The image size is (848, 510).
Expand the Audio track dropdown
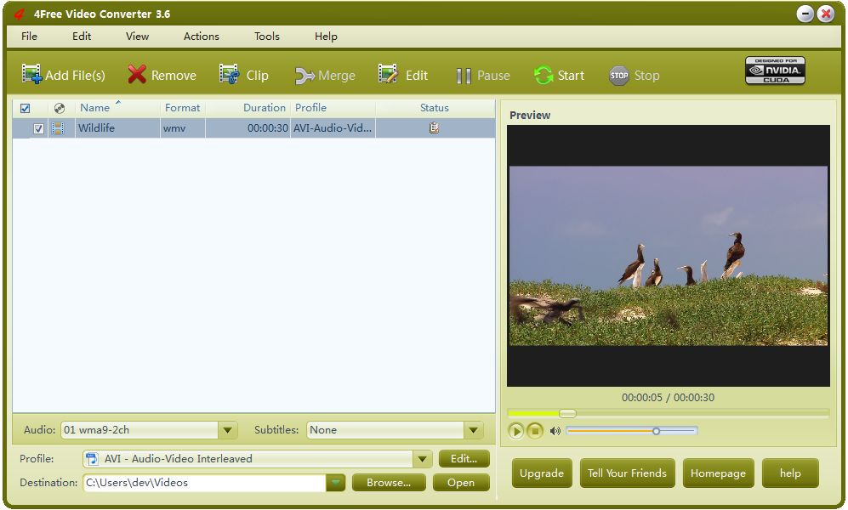[x=228, y=430]
